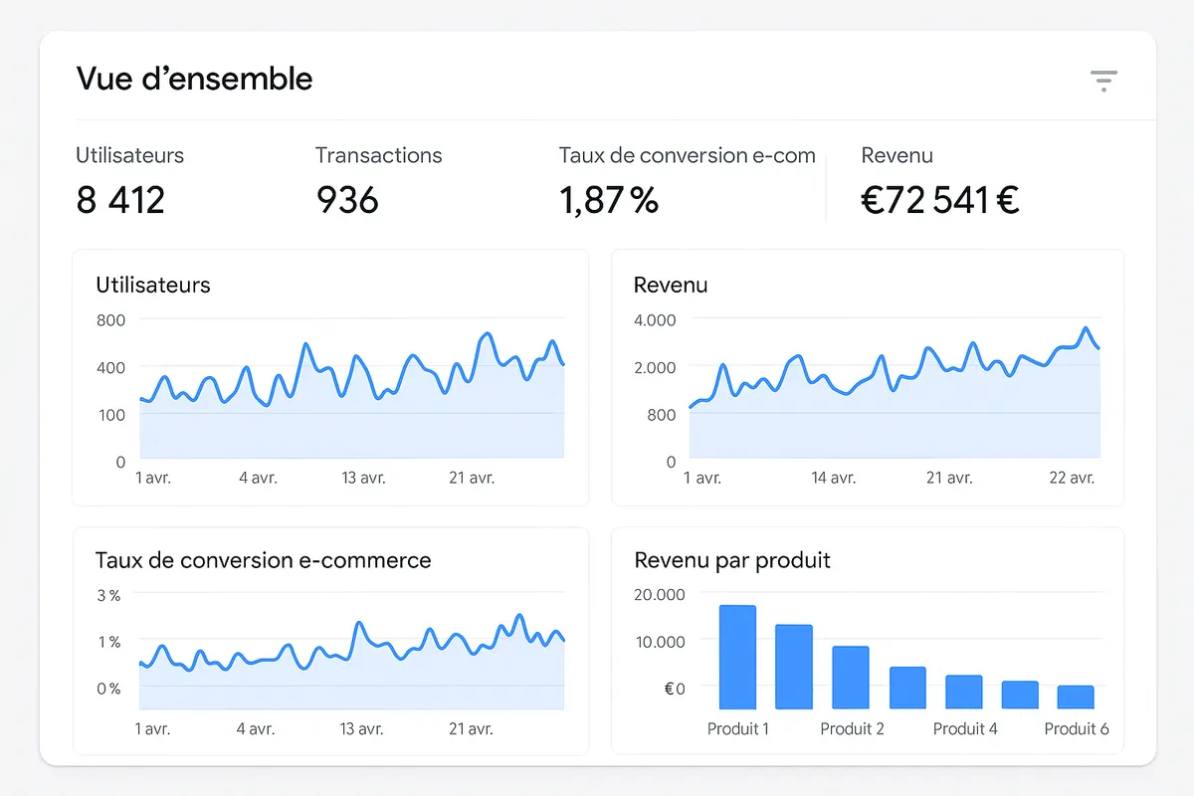The width and height of the screenshot is (1194, 796).
Task: Select the bar above the Produit 4 label
Action: click(x=964, y=693)
